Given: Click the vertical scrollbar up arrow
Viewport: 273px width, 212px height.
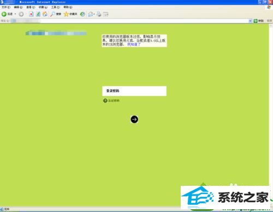Looking at the screenshot, I should tap(271, 26).
